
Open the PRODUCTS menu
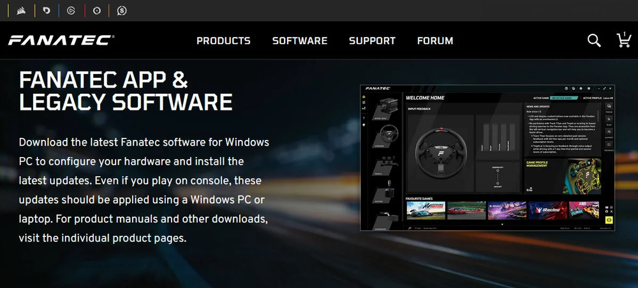point(223,41)
